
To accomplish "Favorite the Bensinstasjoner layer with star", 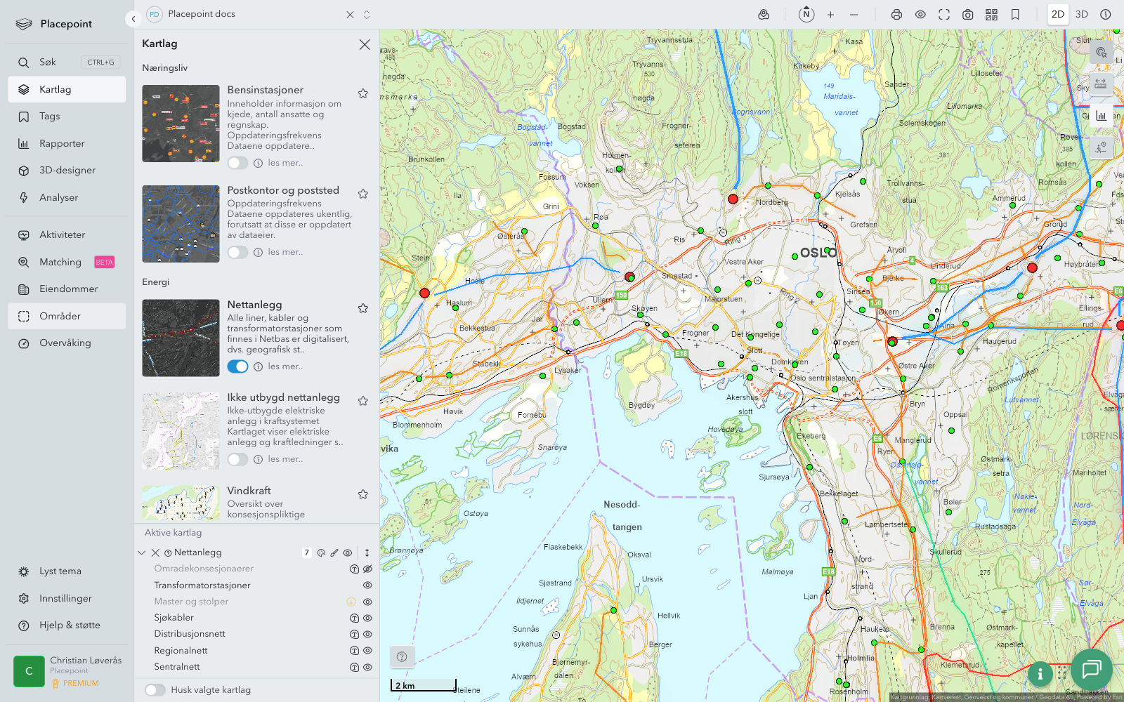I will coord(363,93).
